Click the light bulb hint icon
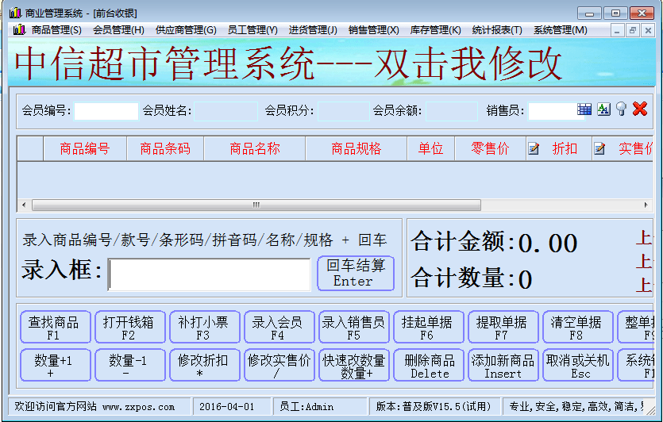The image size is (663, 422). 621,109
